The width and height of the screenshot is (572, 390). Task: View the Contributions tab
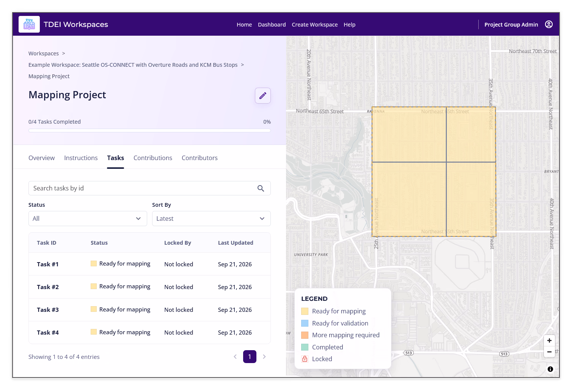tap(153, 158)
